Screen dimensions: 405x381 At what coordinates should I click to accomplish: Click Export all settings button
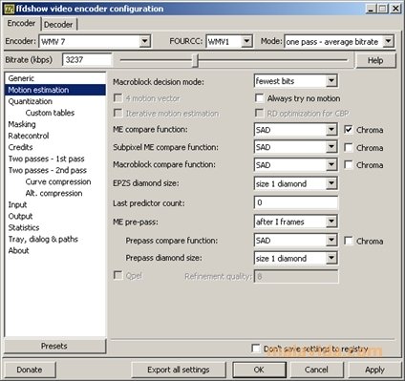[x=179, y=370]
